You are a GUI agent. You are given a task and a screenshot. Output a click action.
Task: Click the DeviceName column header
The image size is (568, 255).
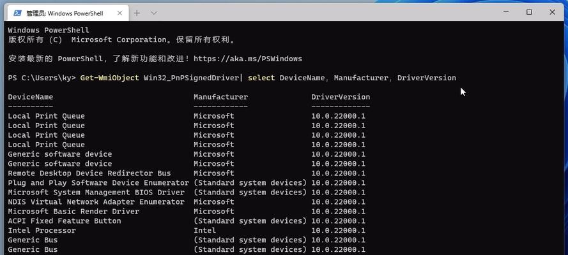pyautogui.click(x=31, y=97)
